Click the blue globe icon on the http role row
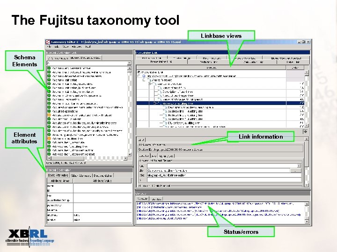Viewport: 337px width, 252px height. coord(144,76)
